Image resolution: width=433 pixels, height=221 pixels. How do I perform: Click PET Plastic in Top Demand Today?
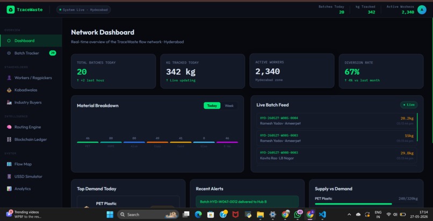(106, 204)
